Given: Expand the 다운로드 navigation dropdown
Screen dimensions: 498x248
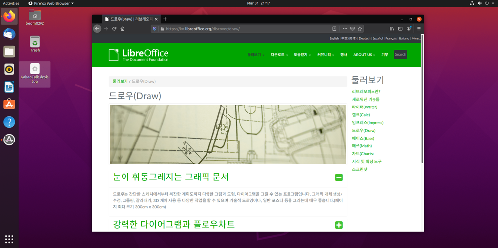Looking at the screenshot, I should click(x=279, y=55).
